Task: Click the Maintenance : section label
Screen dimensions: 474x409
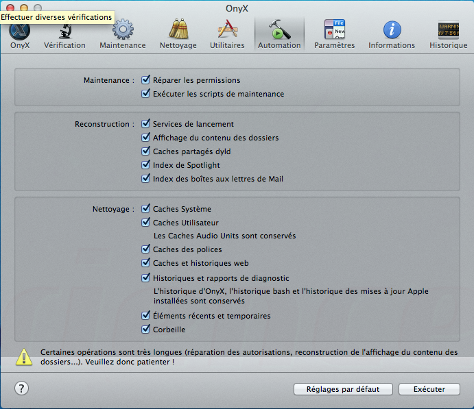Action: [109, 80]
